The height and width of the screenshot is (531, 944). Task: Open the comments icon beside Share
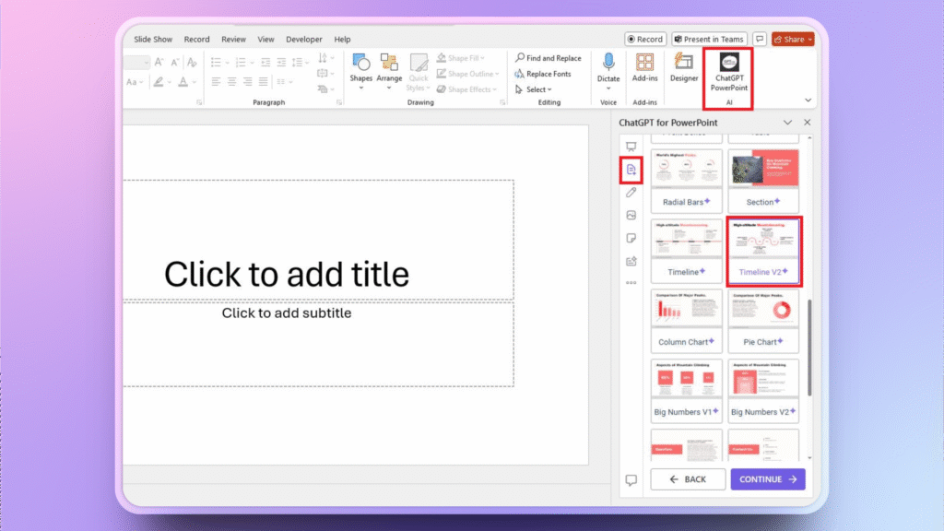pos(760,40)
